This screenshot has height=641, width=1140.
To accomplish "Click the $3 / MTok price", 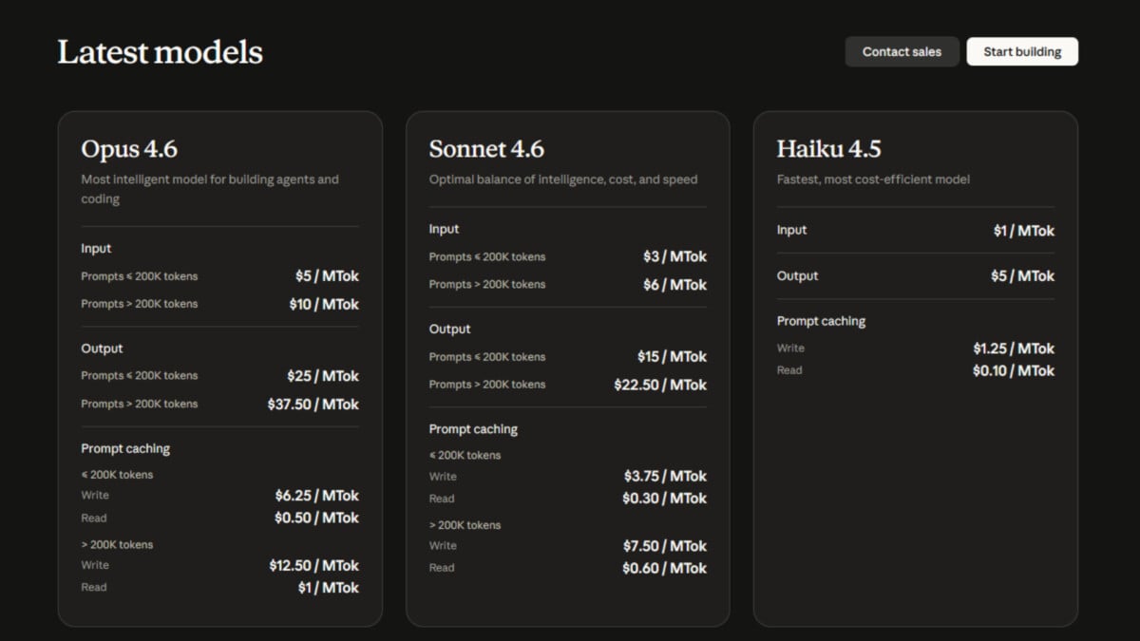I will (674, 256).
